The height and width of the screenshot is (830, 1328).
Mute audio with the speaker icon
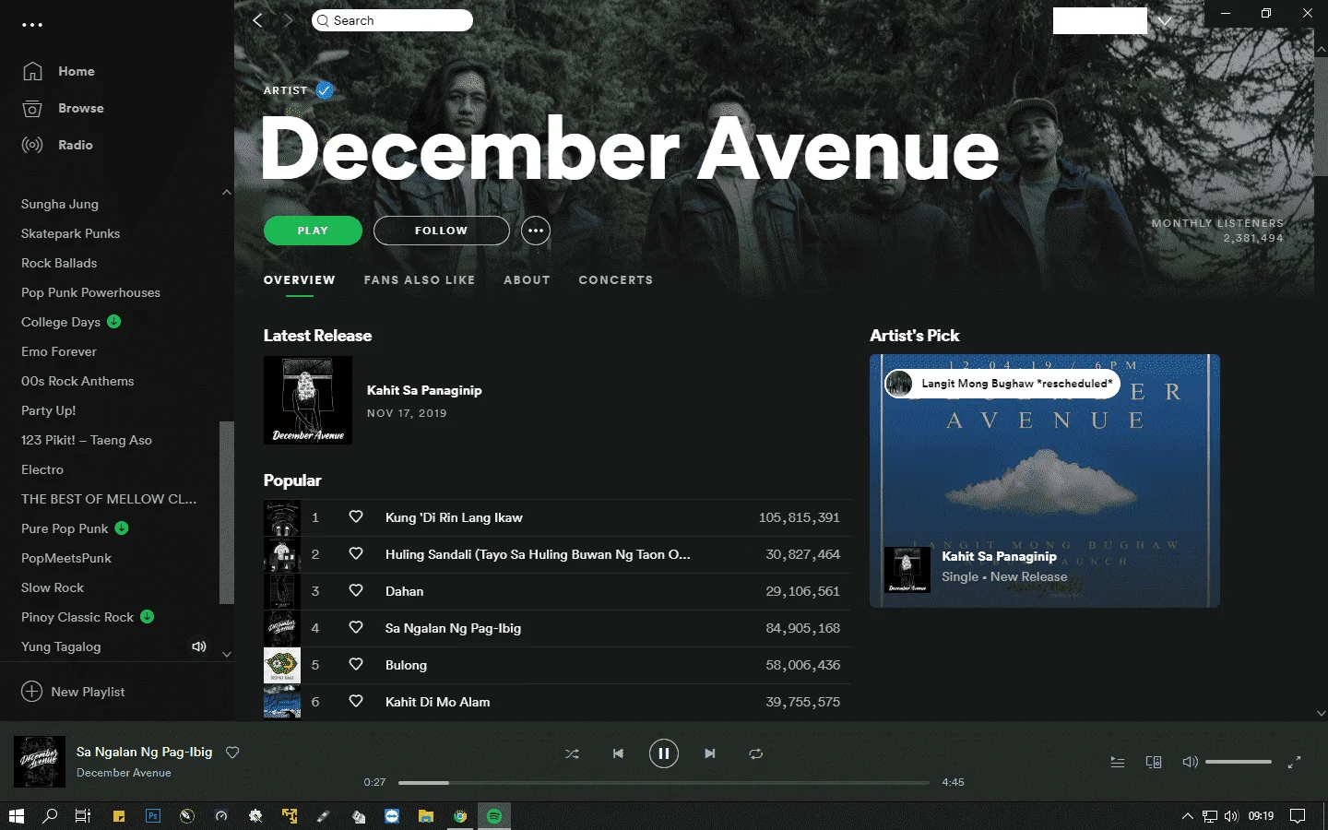(1190, 762)
